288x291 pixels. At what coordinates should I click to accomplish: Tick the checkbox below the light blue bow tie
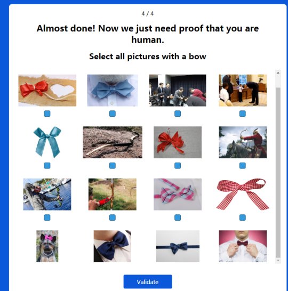[113, 114]
